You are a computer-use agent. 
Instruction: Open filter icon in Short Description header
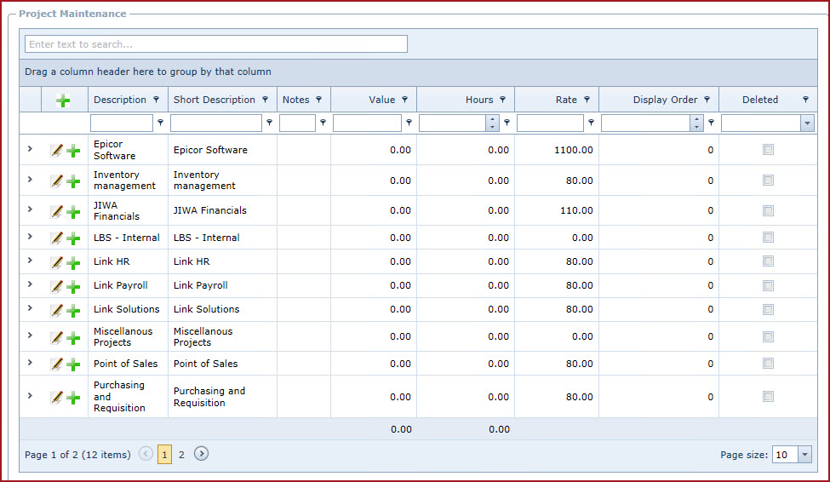266,100
